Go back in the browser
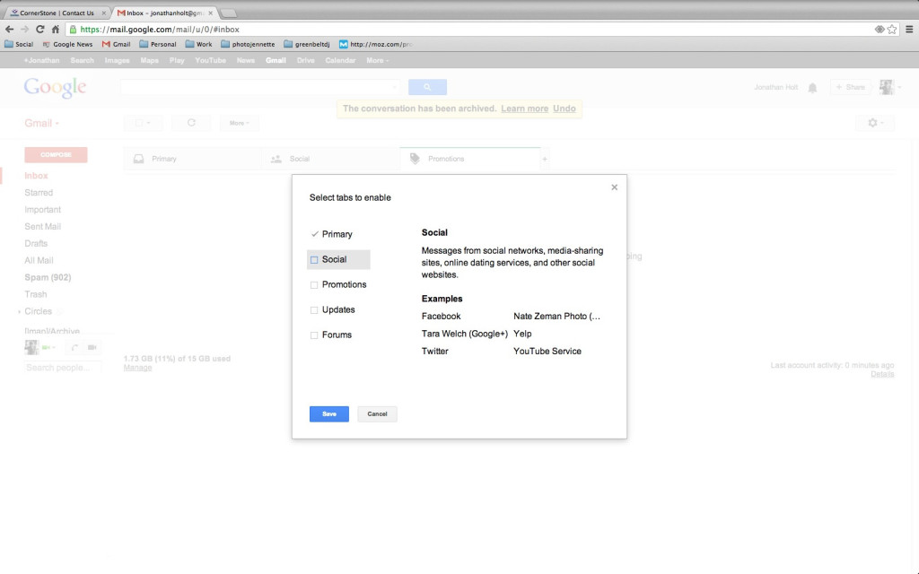The image size is (919, 574). coord(9,30)
